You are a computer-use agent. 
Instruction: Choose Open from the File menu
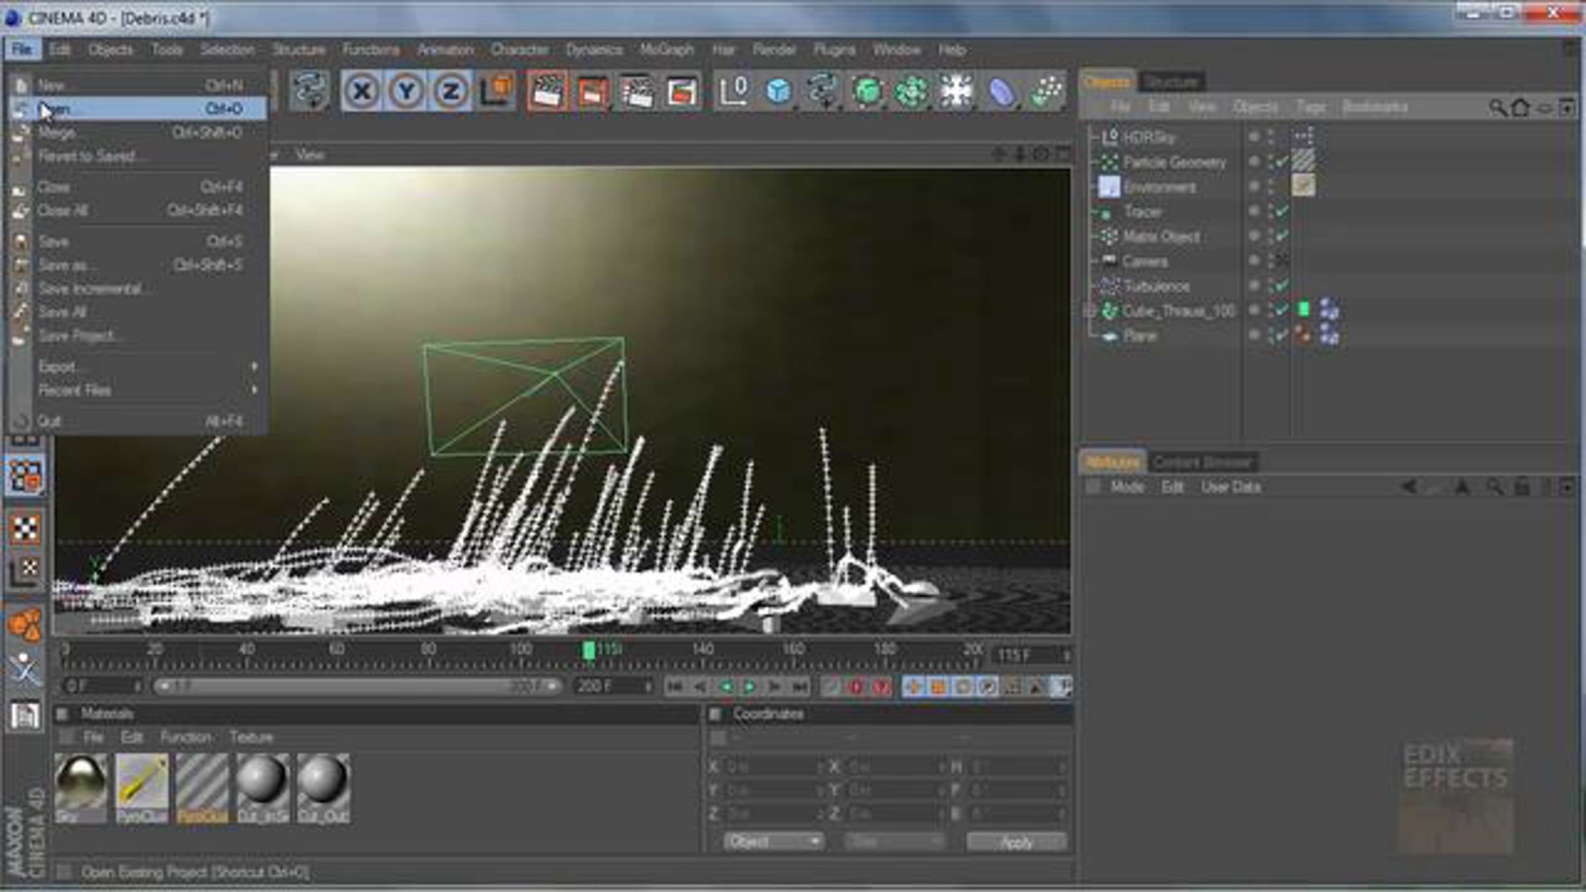tap(139, 108)
